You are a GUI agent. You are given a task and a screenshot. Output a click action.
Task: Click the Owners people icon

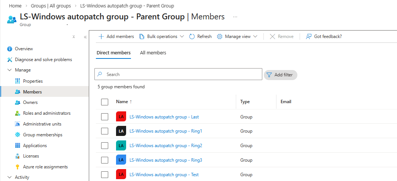click(18, 103)
